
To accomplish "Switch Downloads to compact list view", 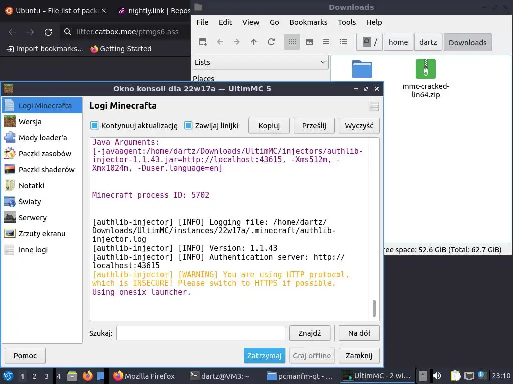I will click(326, 42).
